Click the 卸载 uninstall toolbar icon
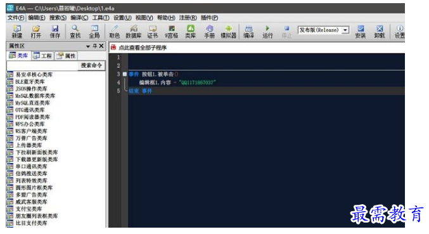 coord(380,32)
